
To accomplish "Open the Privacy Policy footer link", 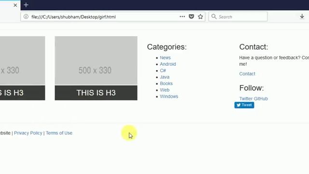I will pos(28,133).
